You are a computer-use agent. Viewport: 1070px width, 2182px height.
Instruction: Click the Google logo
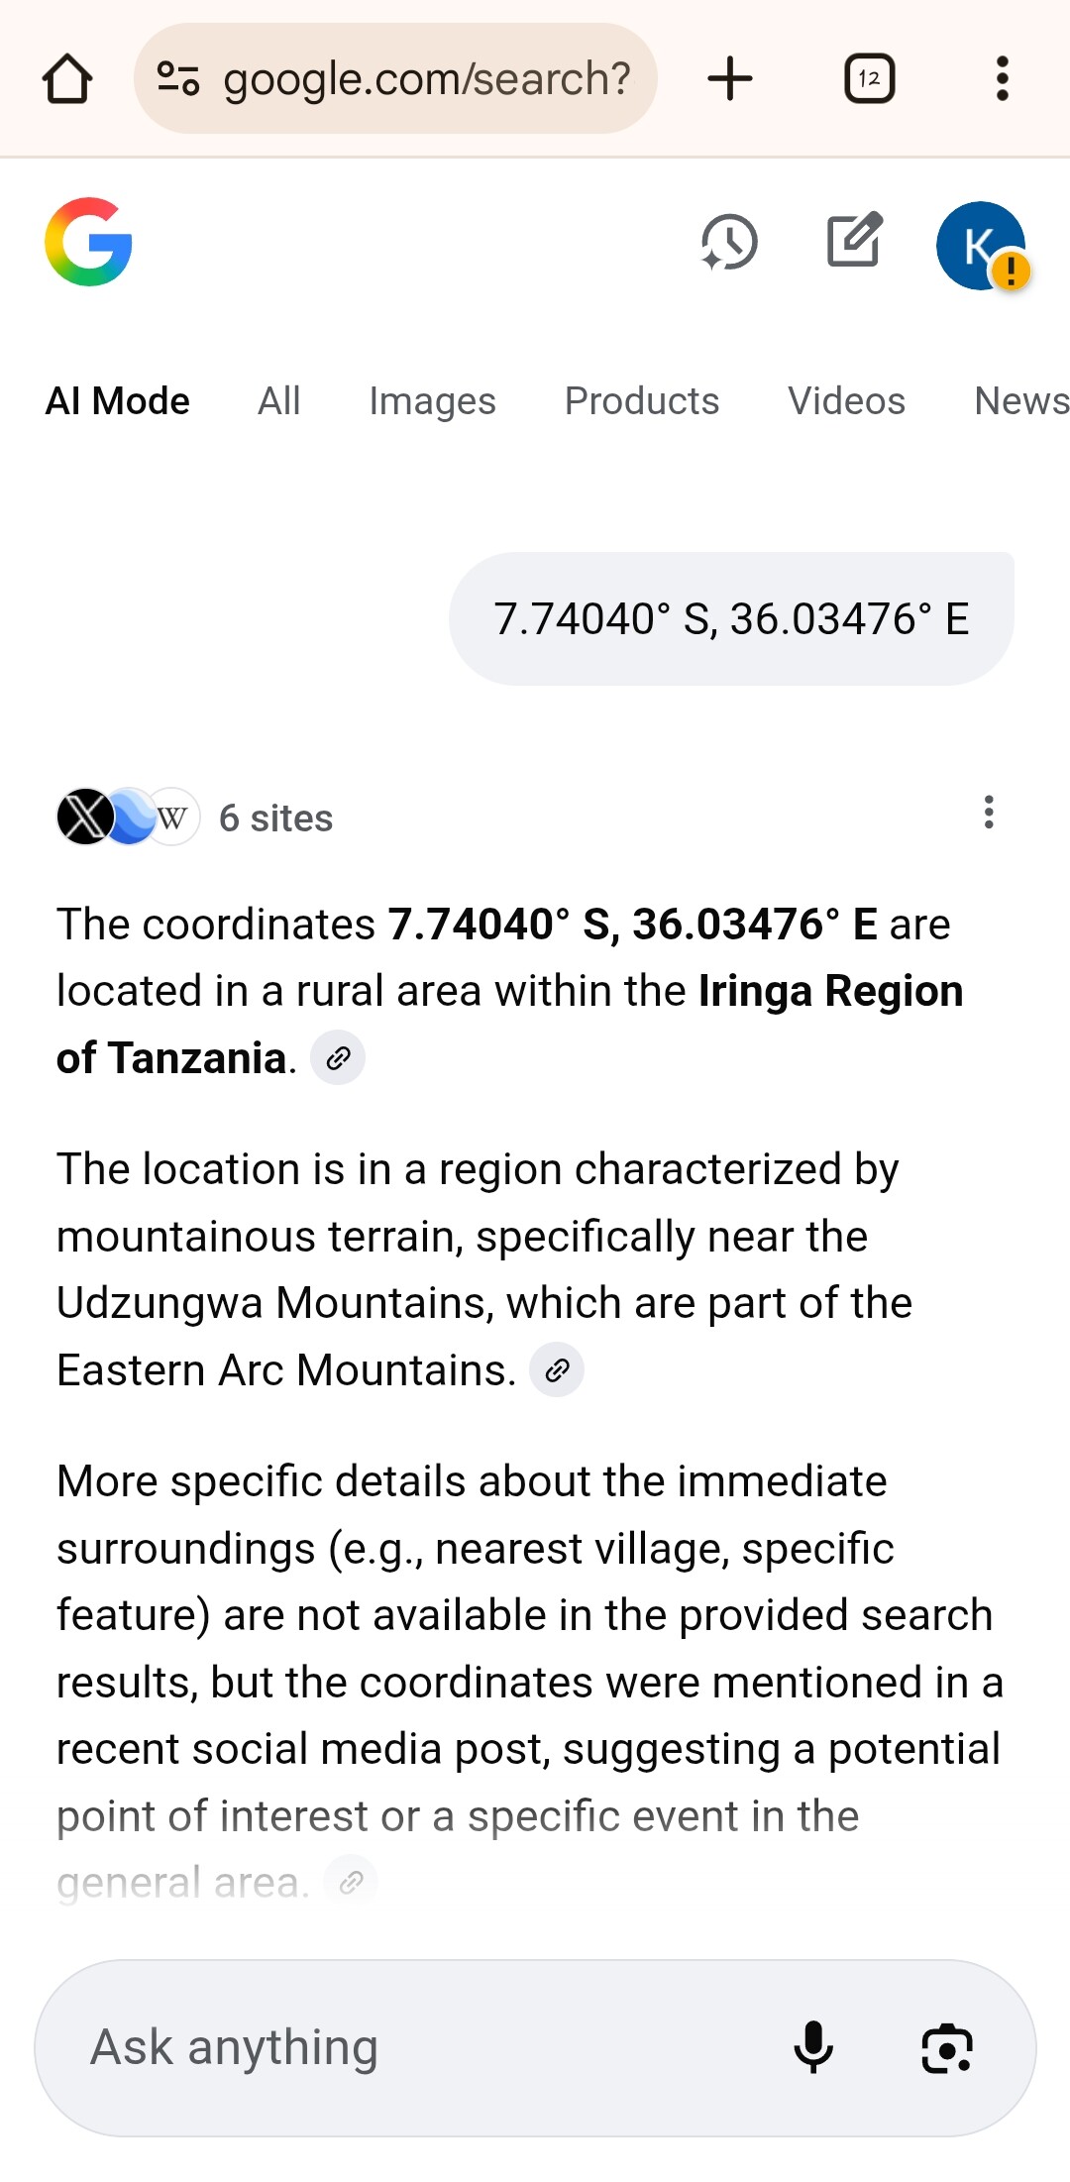[88, 242]
